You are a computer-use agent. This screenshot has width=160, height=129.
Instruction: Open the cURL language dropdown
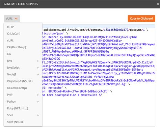[x=12, y=19]
